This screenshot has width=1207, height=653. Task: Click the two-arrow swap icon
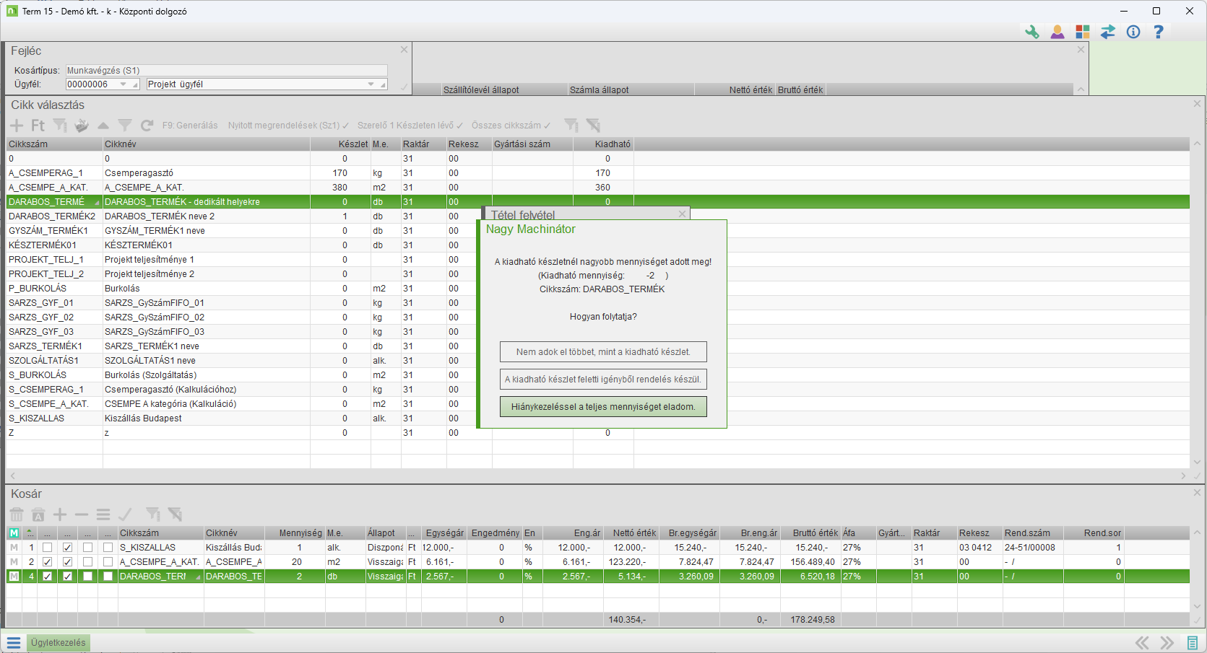click(x=1108, y=32)
